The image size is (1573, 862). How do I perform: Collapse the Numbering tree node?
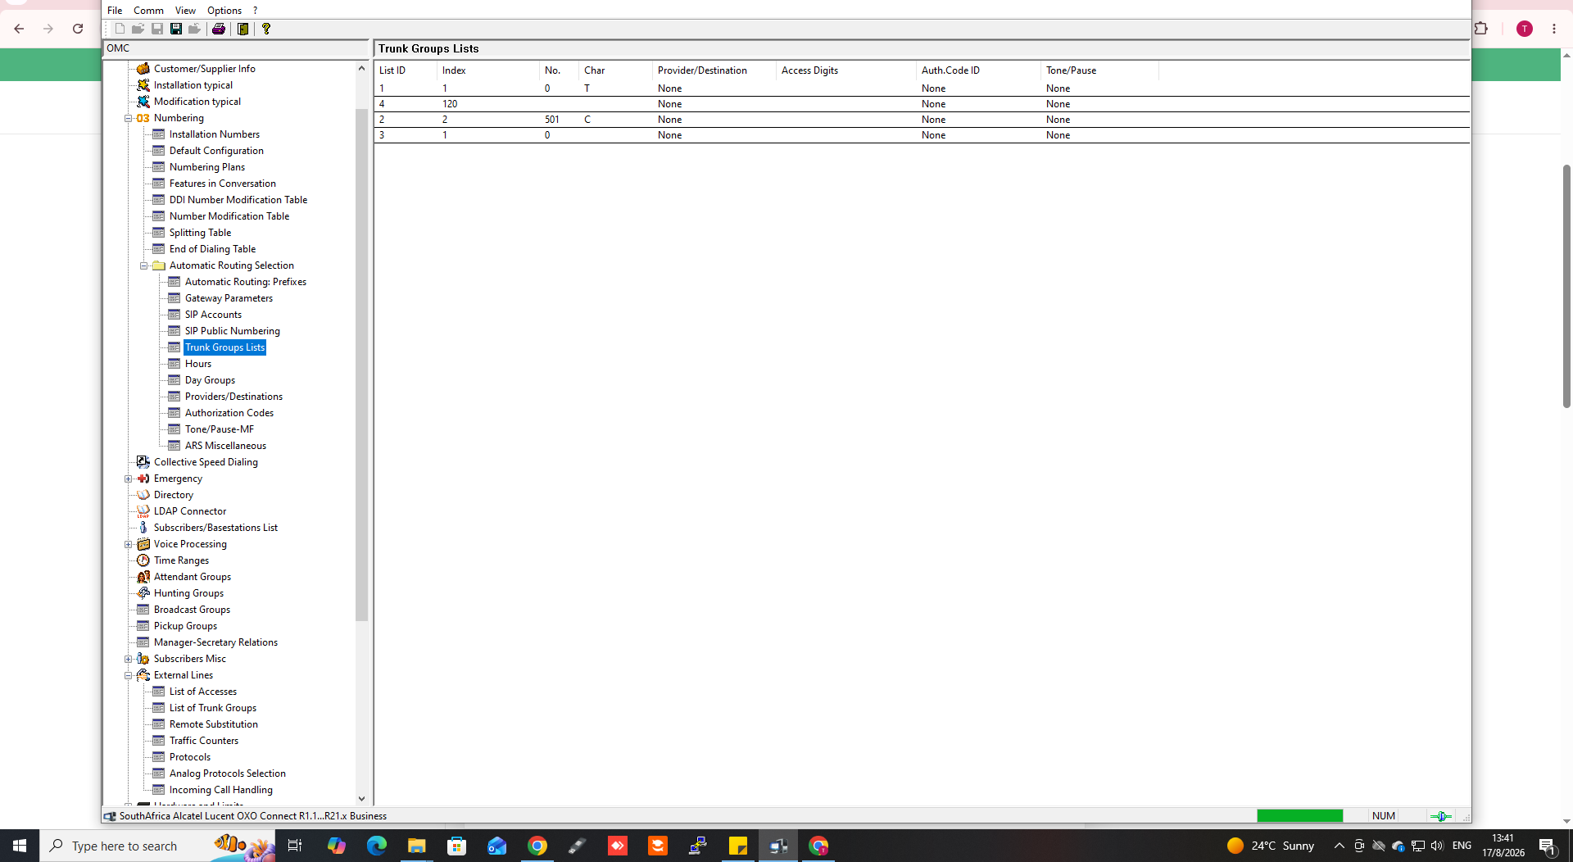pyautogui.click(x=129, y=118)
